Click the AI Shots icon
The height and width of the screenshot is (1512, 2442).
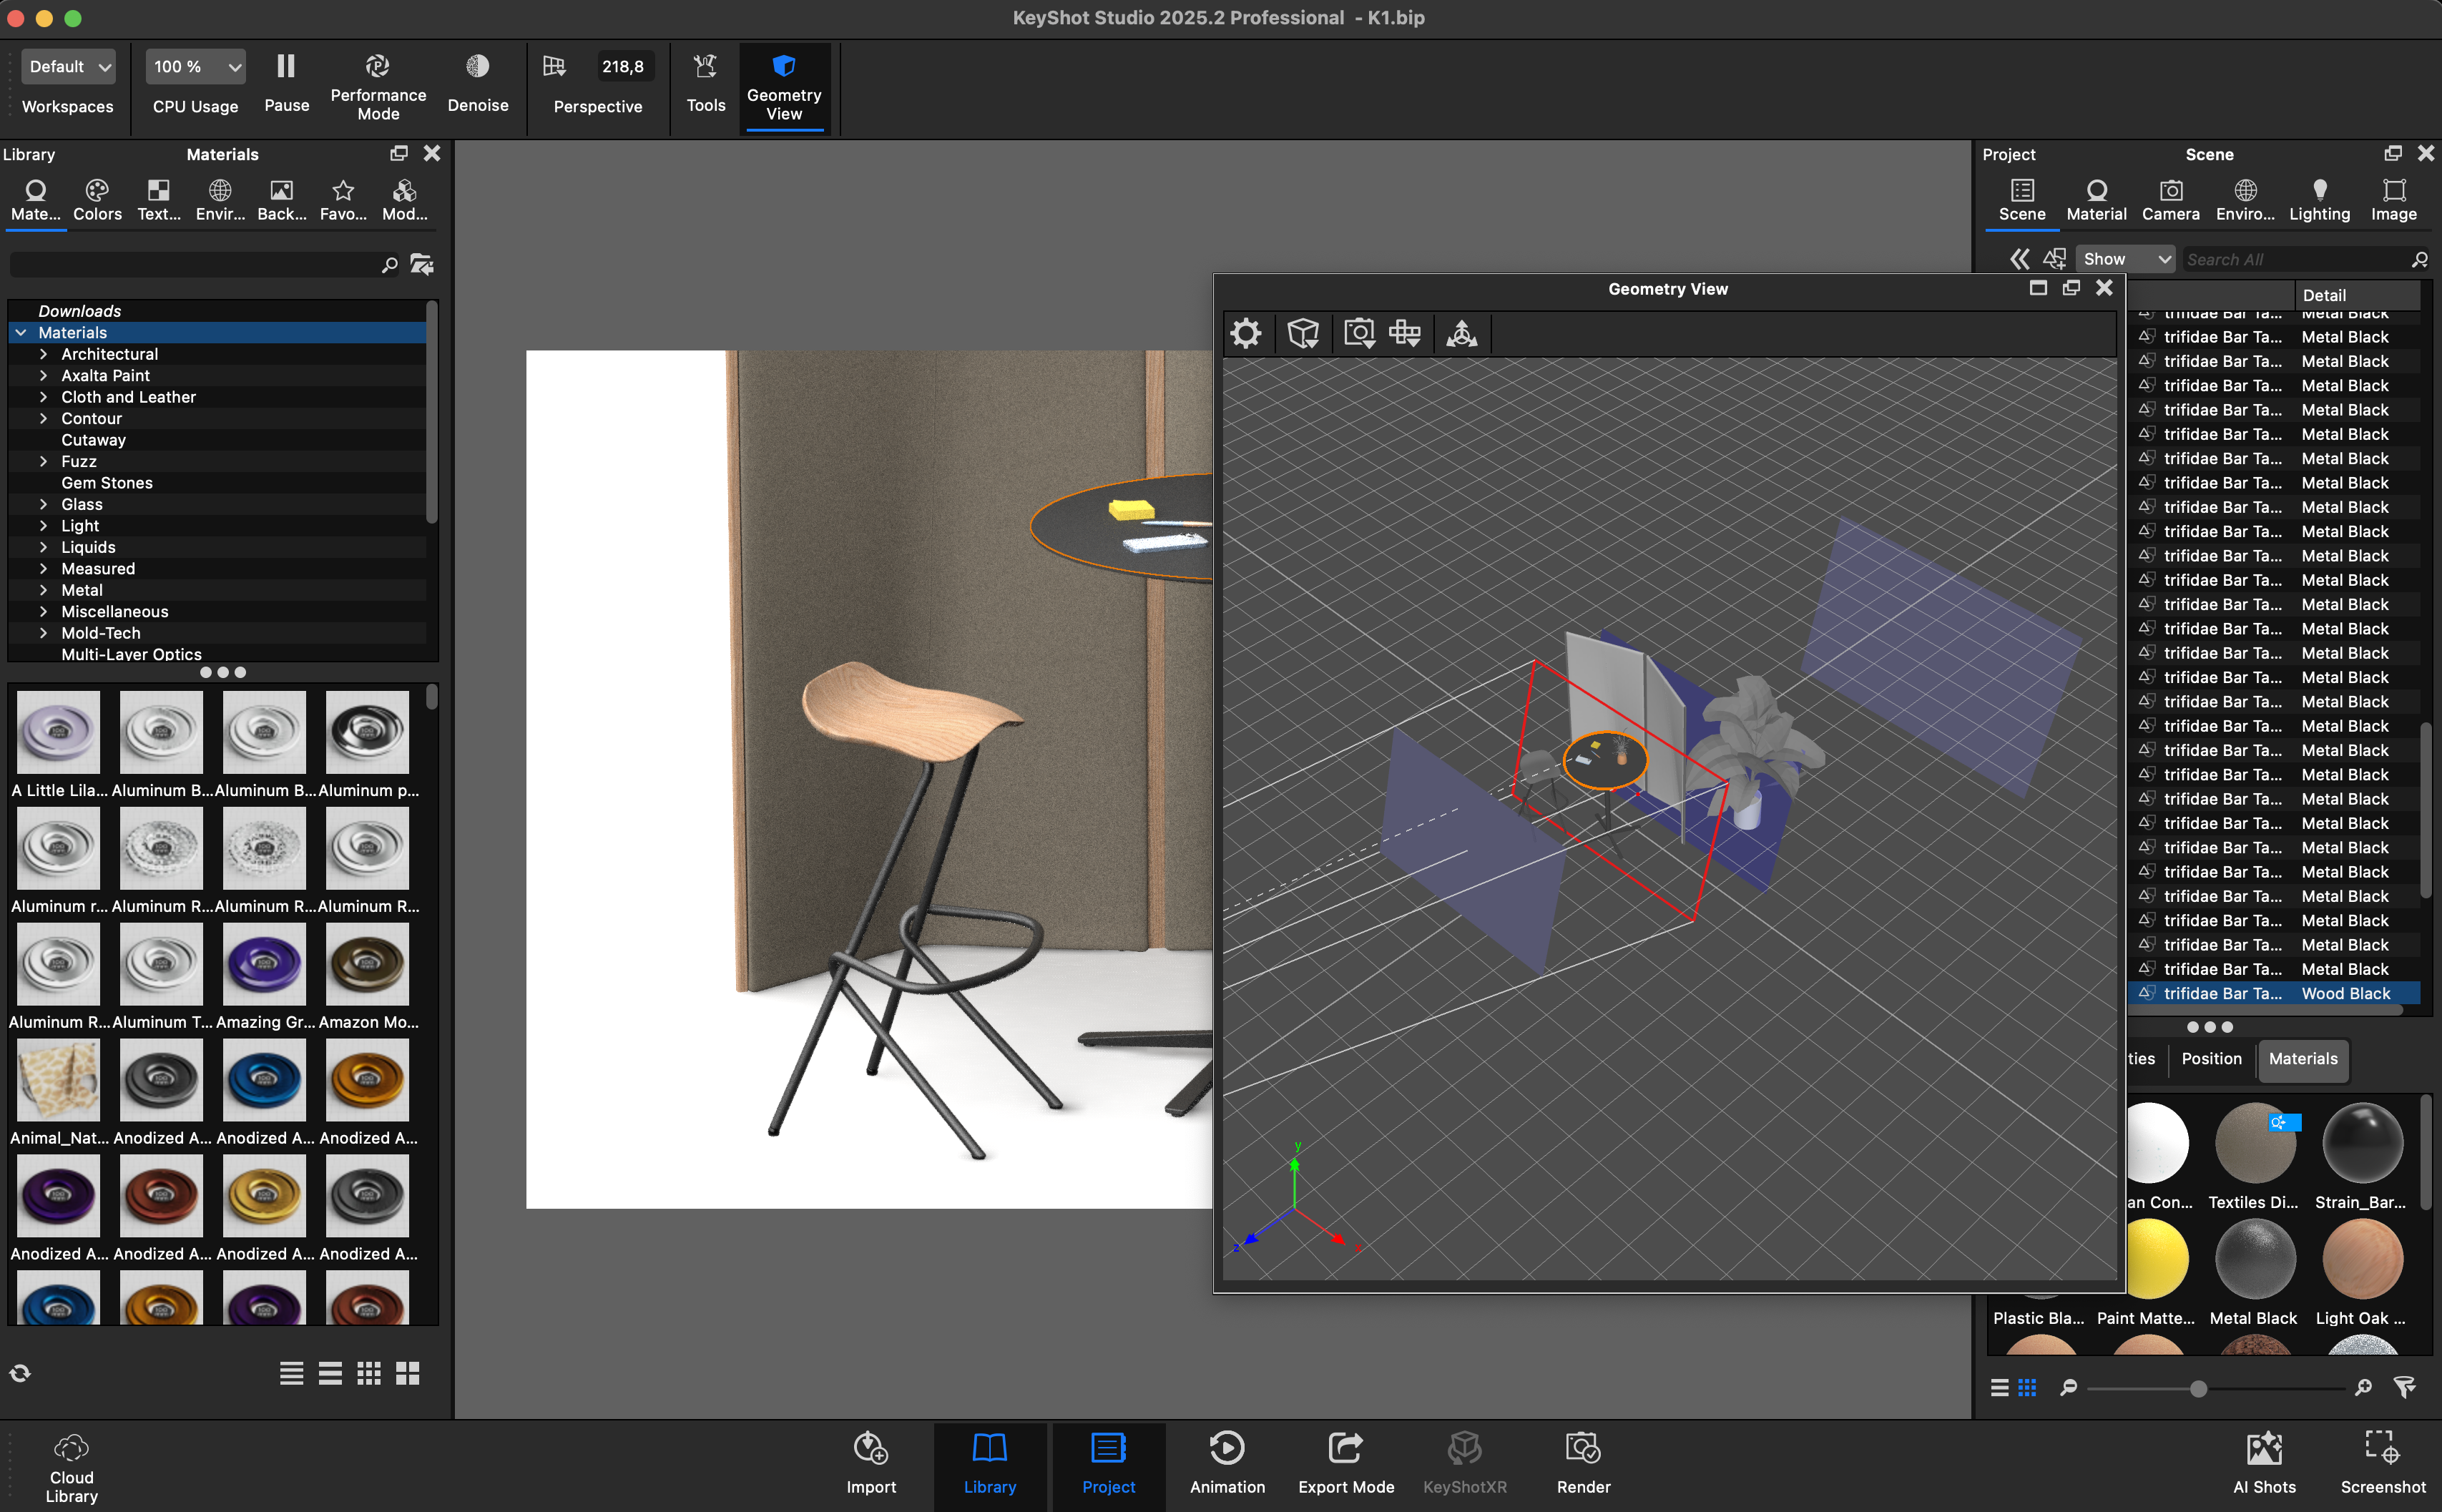pyautogui.click(x=2264, y=1448)
